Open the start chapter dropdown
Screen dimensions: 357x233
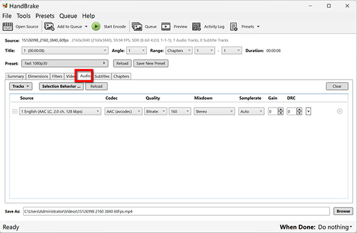[205, 51]
